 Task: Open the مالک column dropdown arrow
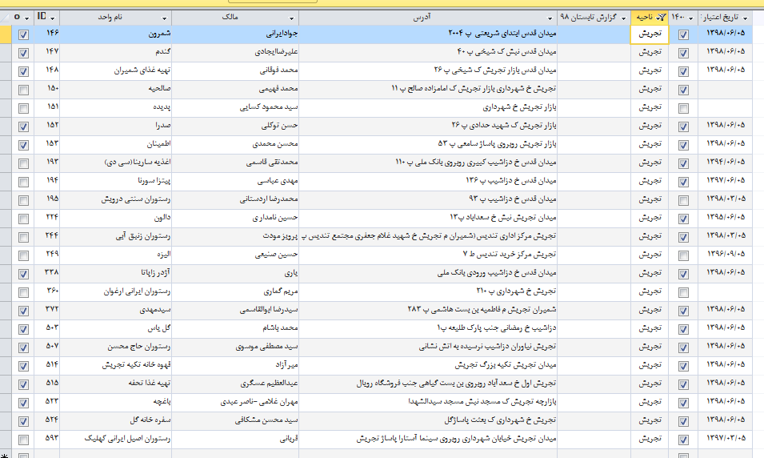(x=291, y=18)
